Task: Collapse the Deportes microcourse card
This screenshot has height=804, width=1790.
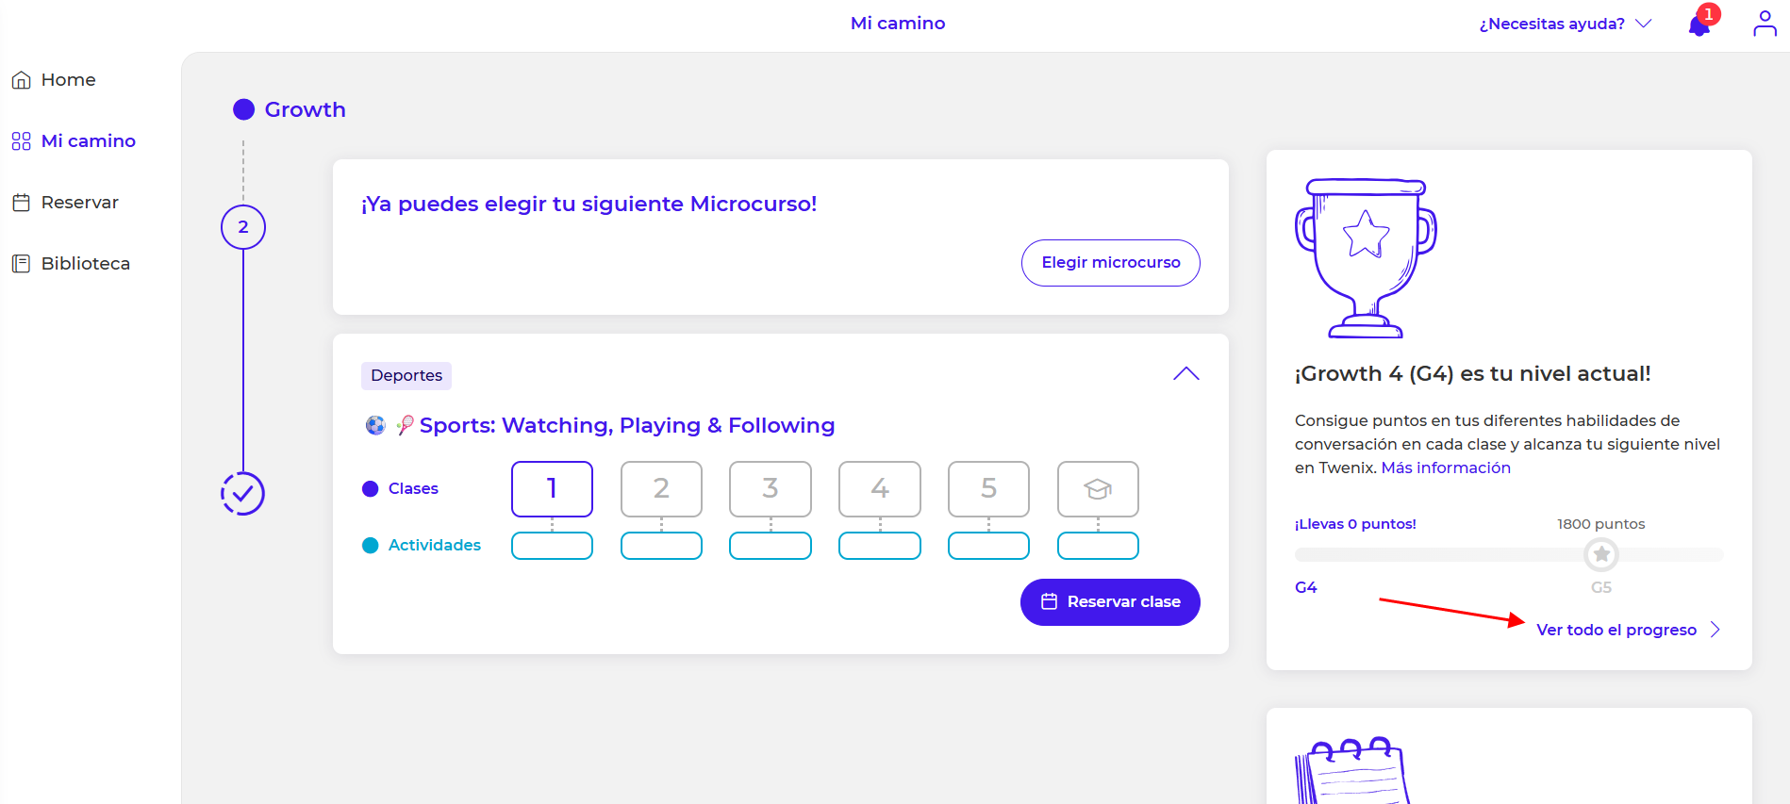Action: tap(1185, 374)
